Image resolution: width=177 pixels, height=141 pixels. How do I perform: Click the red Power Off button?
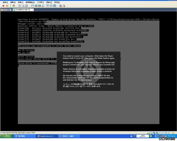[3, 6]
